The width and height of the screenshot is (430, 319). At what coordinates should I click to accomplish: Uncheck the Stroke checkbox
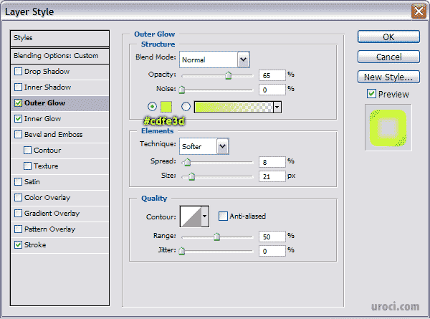18,245
